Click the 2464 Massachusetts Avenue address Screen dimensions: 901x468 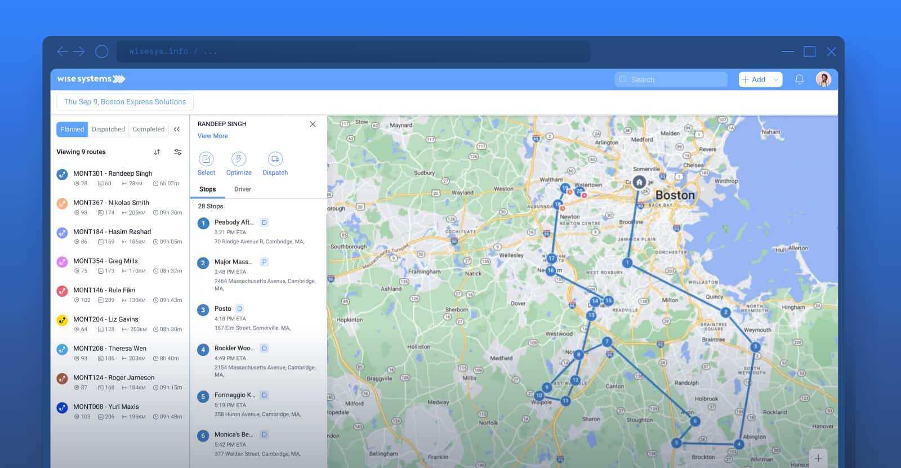pyautogui.click(x=265, y=284)
